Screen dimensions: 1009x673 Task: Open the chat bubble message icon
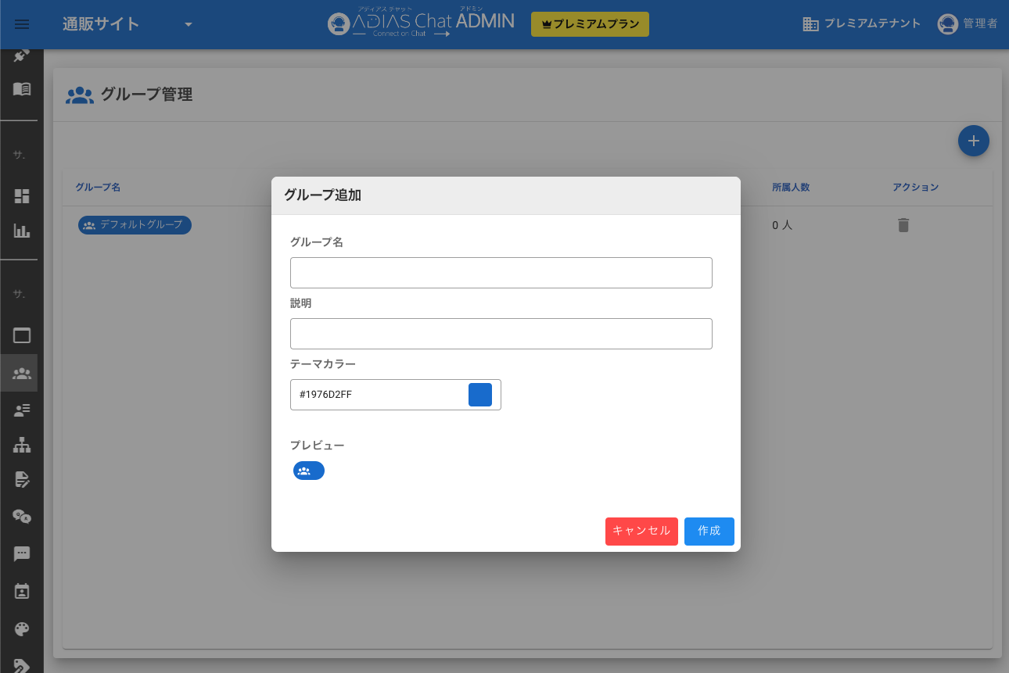click(x=22, y=554)
